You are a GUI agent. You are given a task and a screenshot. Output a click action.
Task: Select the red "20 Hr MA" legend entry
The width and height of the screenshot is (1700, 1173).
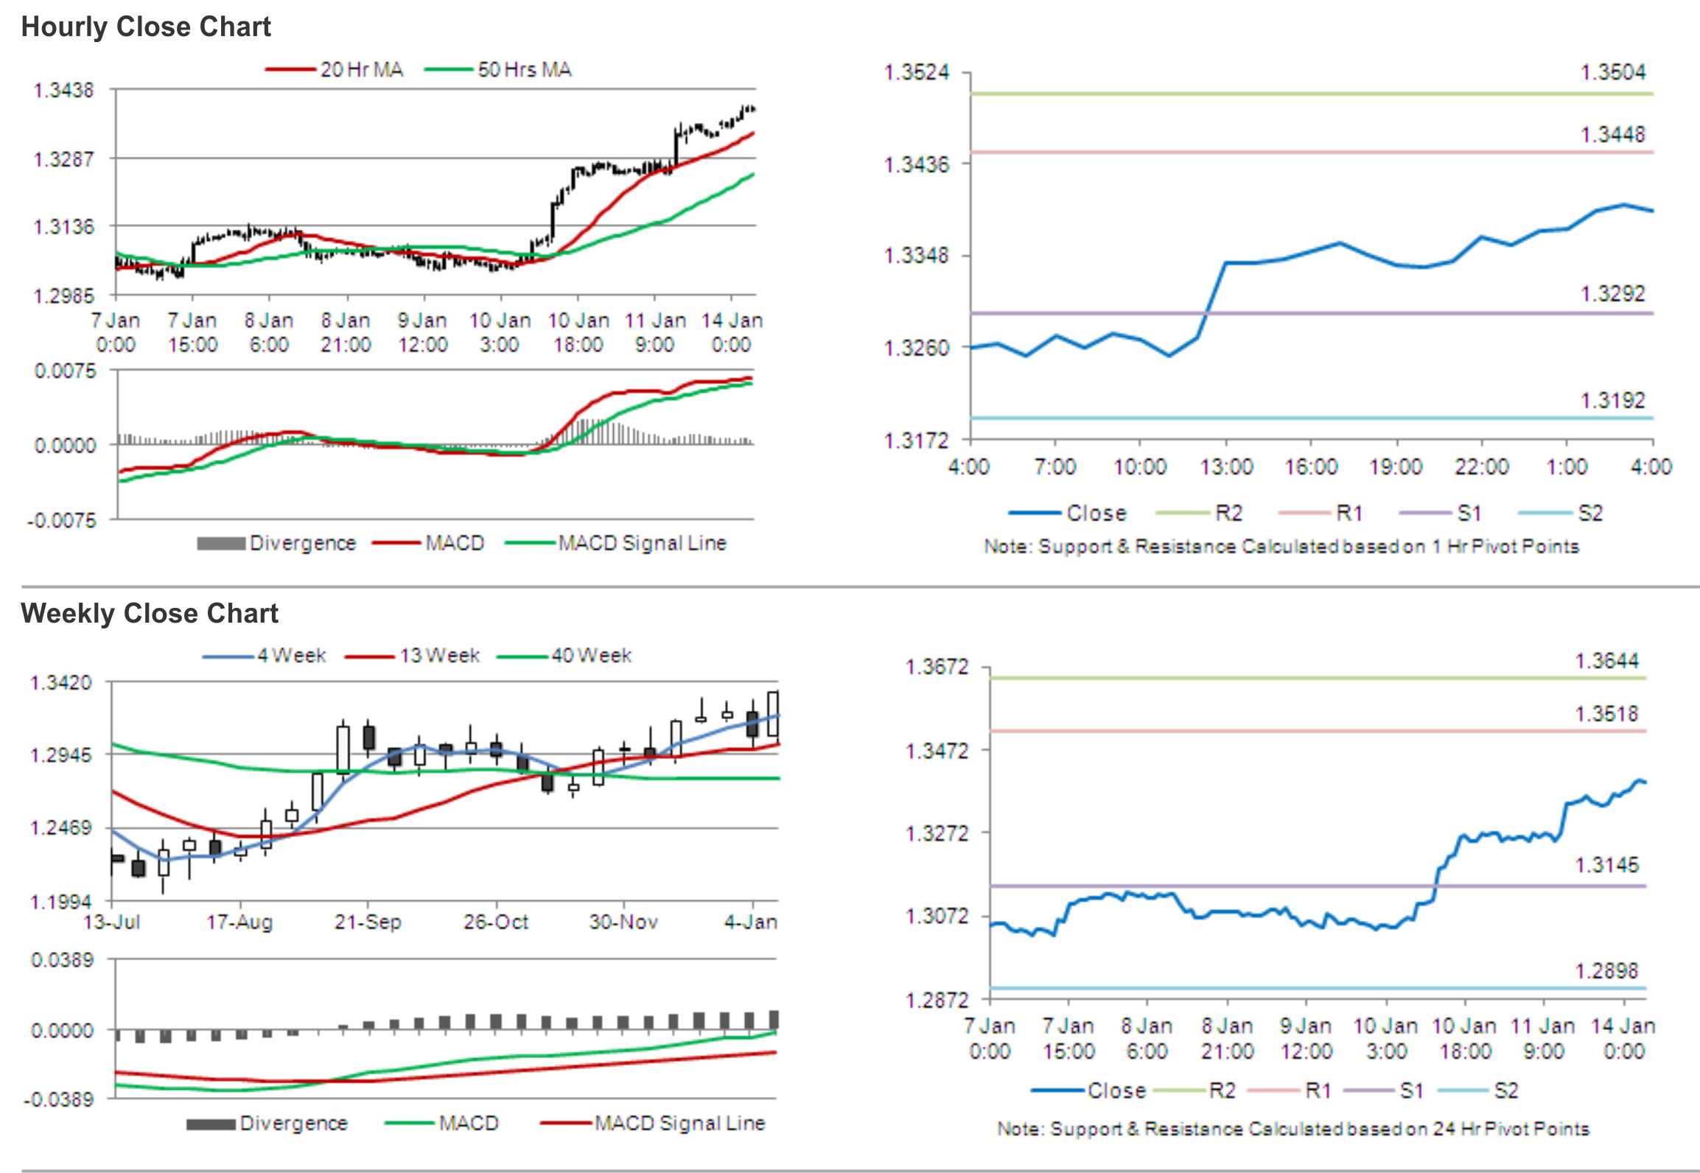pos(334,70)
